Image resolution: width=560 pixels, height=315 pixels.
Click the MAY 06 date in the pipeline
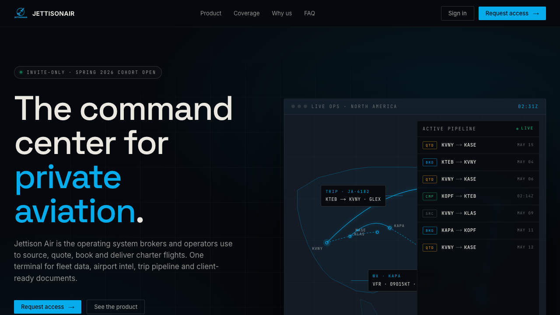525,179
